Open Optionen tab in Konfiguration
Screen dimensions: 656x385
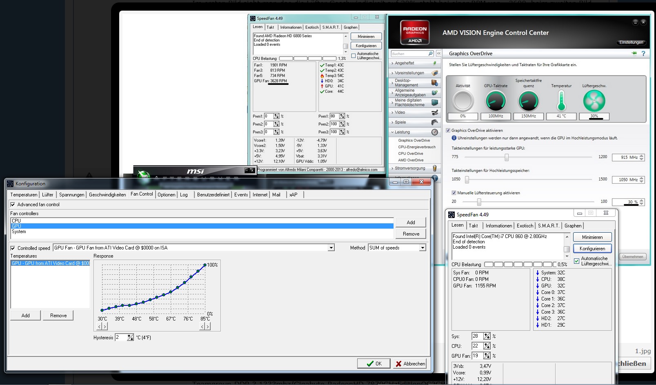click(x=167, y=195)
